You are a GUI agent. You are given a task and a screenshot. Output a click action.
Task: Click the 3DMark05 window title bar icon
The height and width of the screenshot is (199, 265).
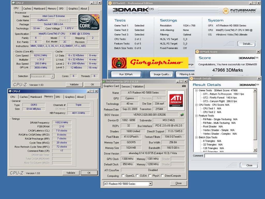point(110,3)
